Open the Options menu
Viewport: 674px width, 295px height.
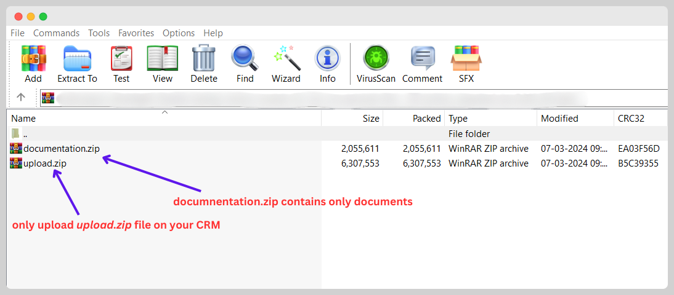tap(179, 33)
